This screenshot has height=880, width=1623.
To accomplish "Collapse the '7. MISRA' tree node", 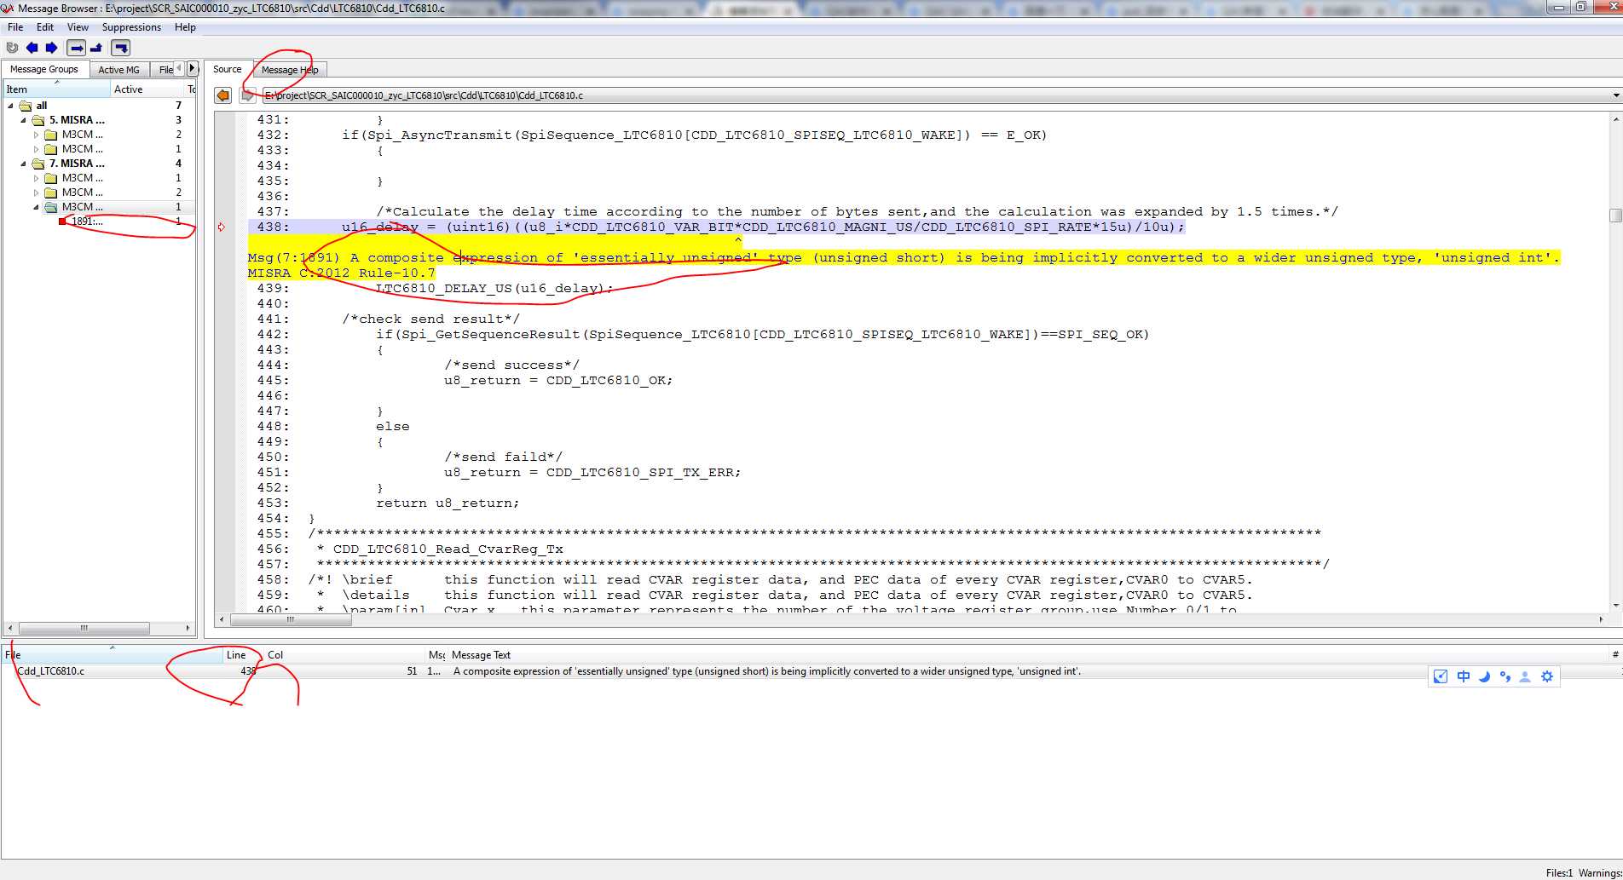I will (23, 164).
